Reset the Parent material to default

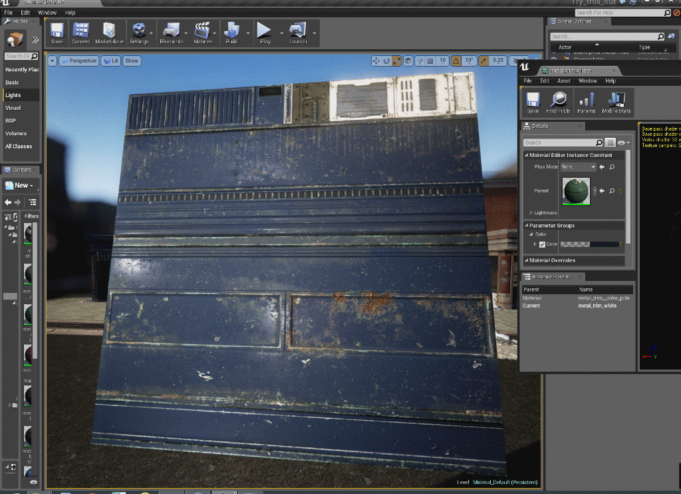[622, 191]
